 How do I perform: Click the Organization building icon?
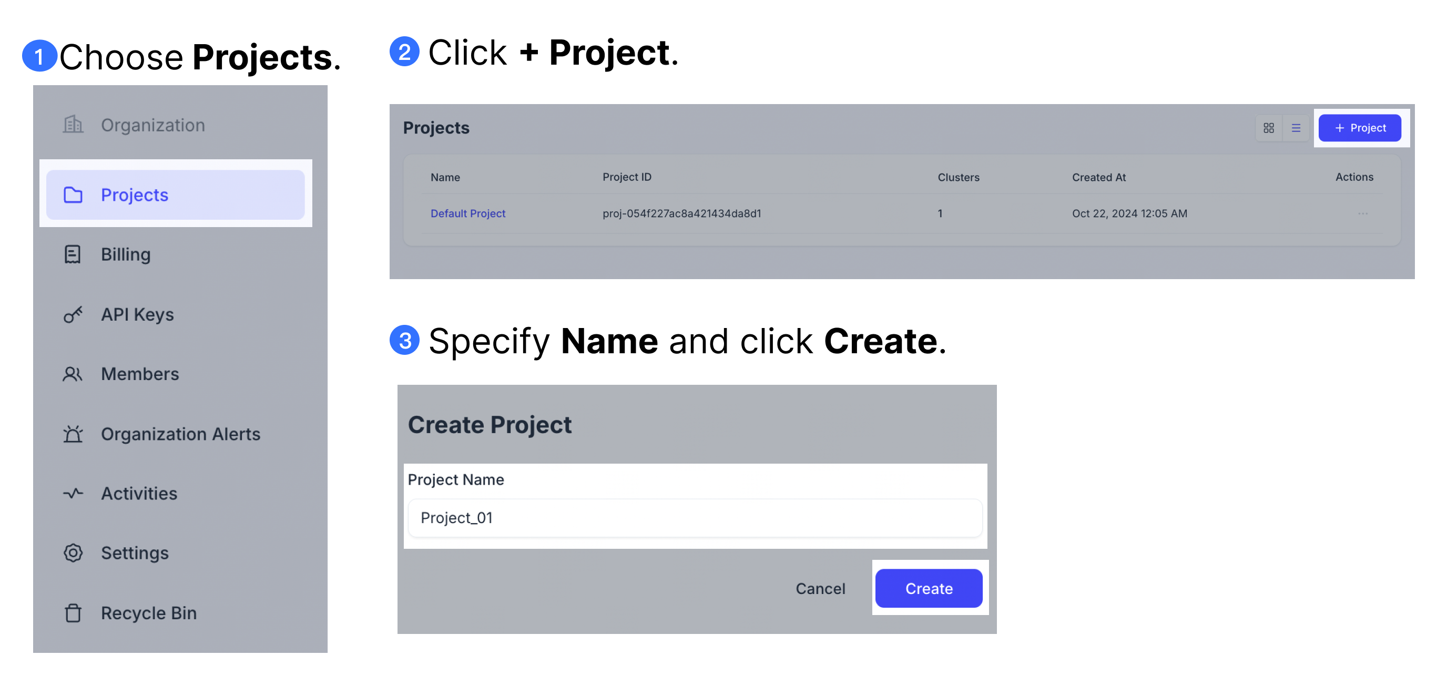coord(73,125)
